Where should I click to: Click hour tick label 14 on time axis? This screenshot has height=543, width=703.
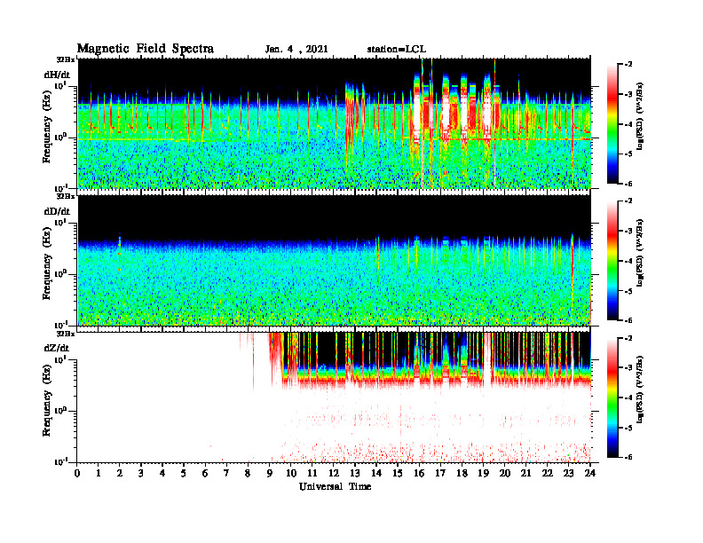click(x=376, y=474)
